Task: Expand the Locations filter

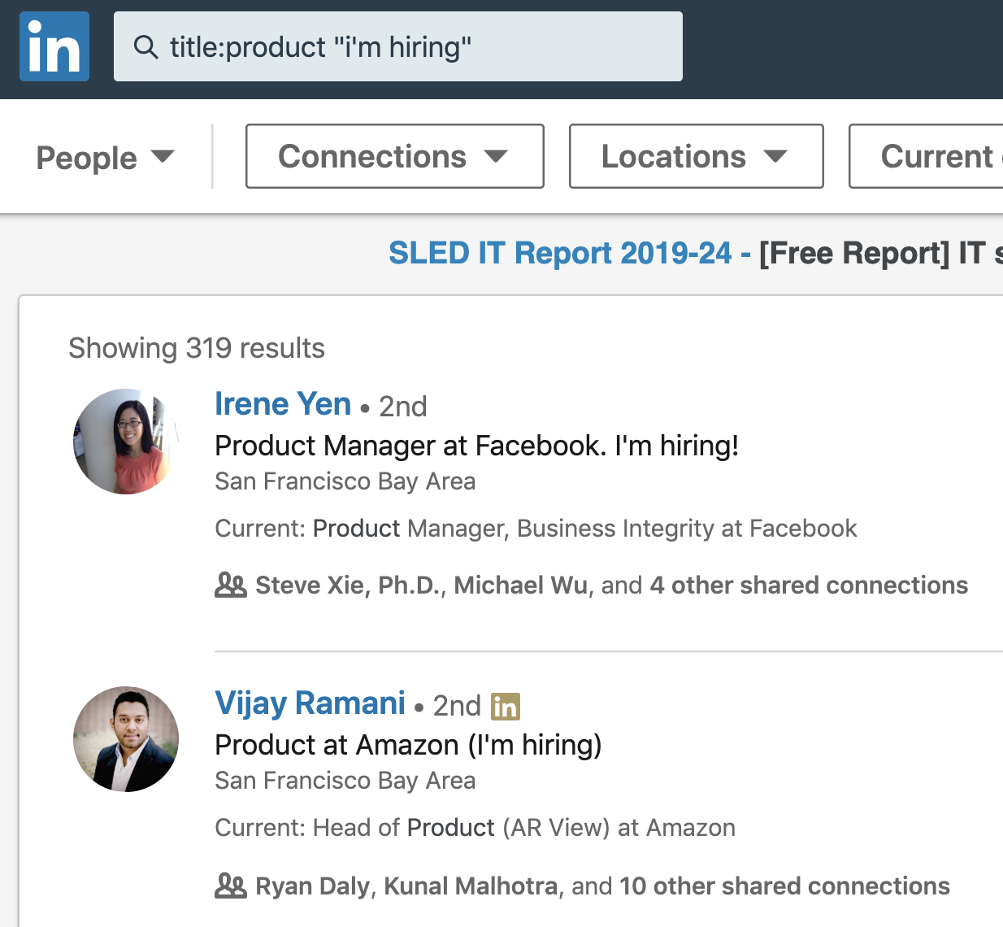Action: (697, 156)
